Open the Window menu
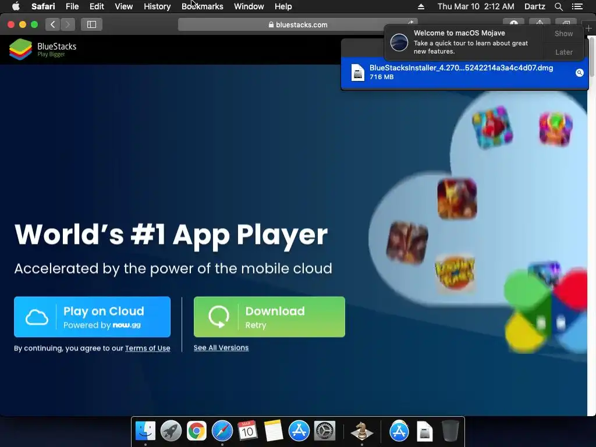Image resolution: width=596 pixels, height=447 pixels. point(249,6)
